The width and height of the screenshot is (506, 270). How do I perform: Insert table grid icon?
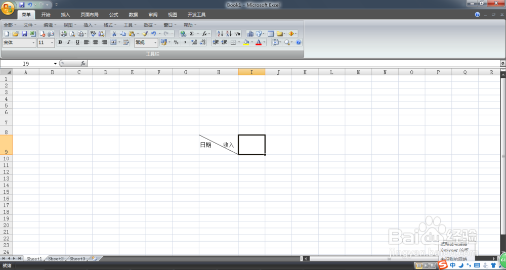coord(271,33)
